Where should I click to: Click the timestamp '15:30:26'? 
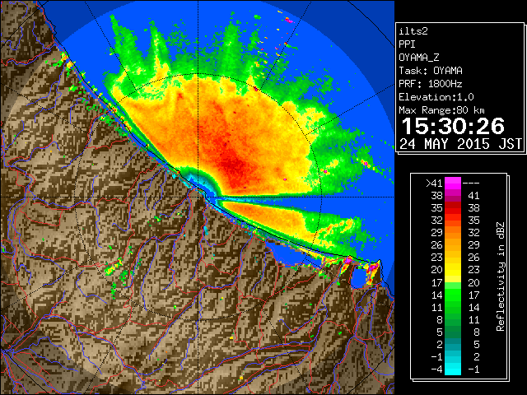tap(453, 126)
